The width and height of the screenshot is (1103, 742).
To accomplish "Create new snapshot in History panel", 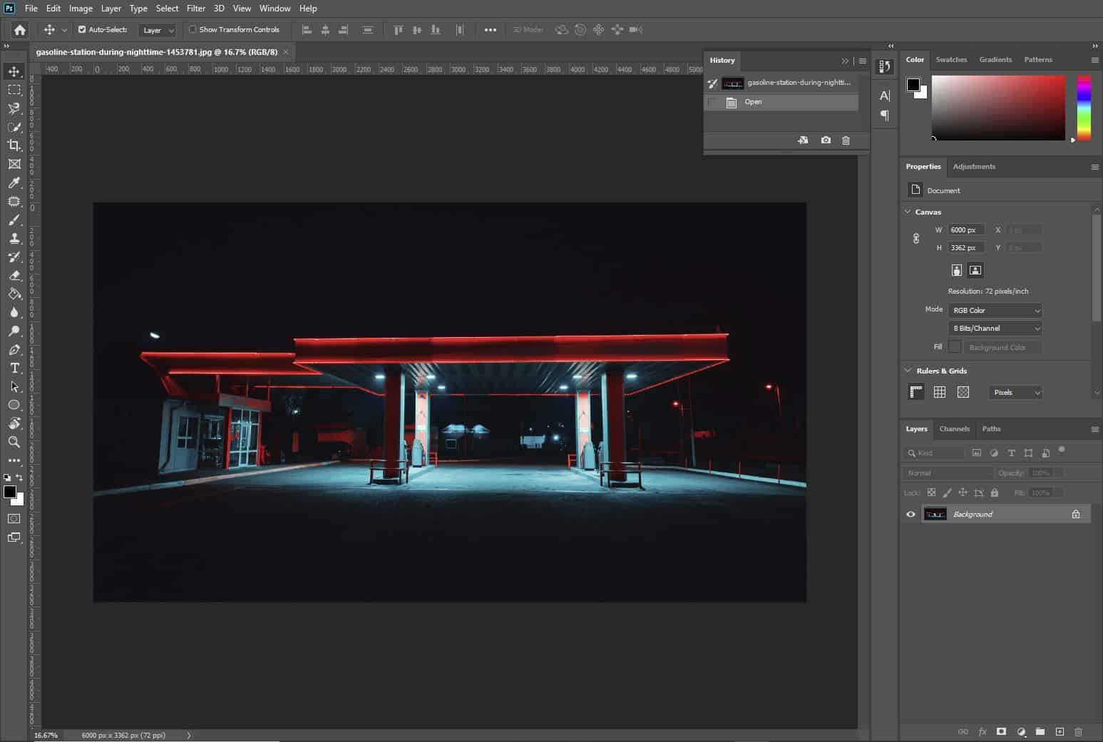I will pos(826,140).
